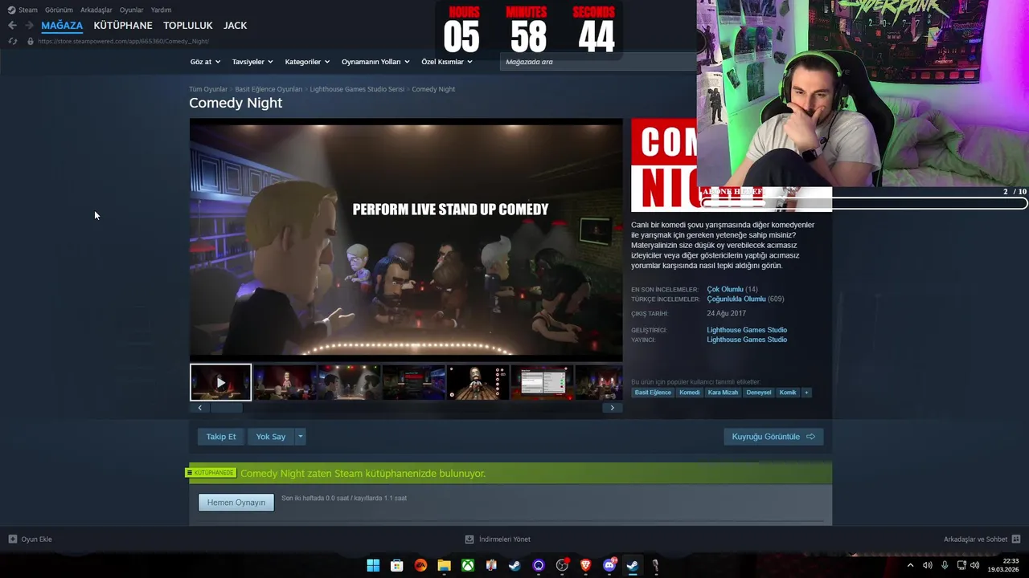Select the Komik tag
1029x578 pixels.
(788, 393)
